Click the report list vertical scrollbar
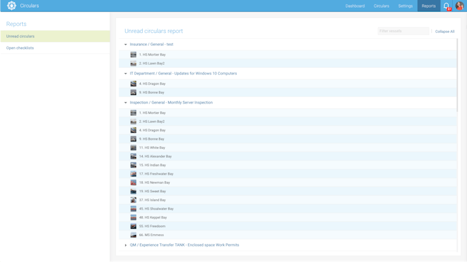 click(x=458, y=74)
